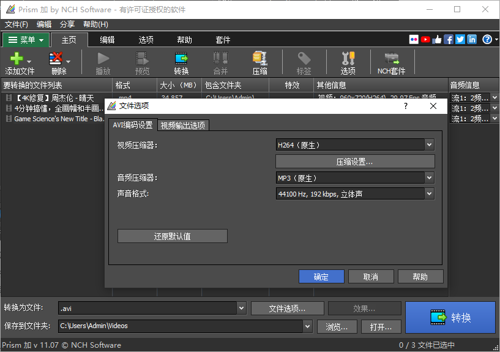Click the large blue 转换 button
Image resolution: width=500 pixels, height=352 pixels.
click(450, 317)
